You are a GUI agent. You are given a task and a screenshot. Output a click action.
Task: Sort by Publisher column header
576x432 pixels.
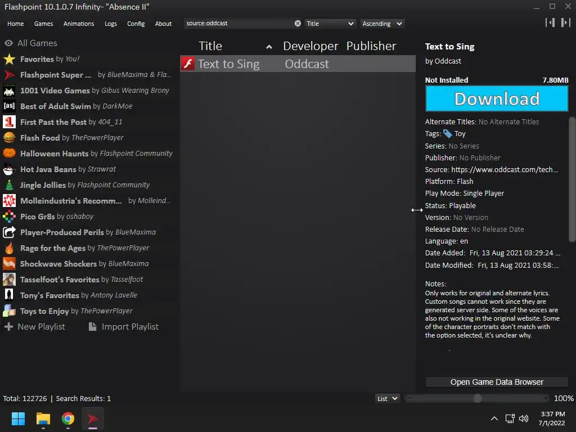pos(371,46)
